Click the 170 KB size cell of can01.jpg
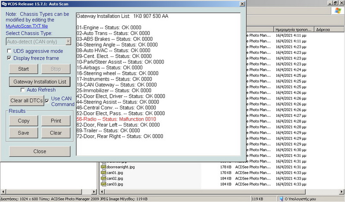 pos(226,173)
